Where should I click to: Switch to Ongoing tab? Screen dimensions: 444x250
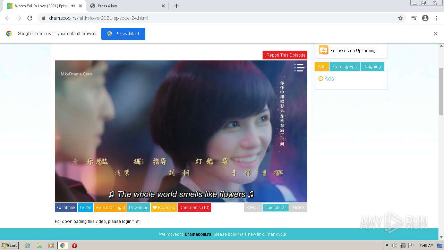[373, 67]
